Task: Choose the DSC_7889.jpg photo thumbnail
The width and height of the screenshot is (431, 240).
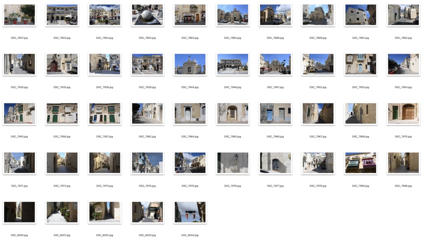Action: (x=318, y=15)
